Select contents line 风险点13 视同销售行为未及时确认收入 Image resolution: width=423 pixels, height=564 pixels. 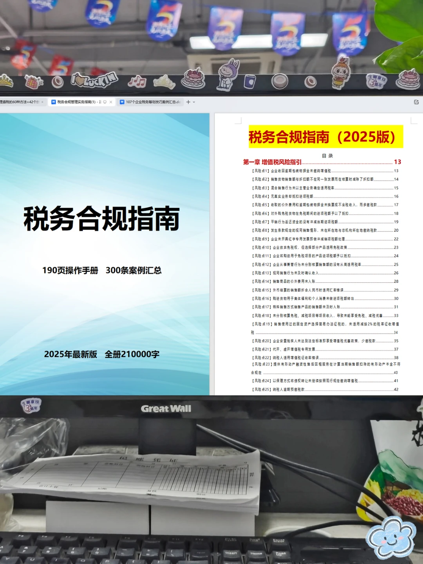click(x=324, y=273)
